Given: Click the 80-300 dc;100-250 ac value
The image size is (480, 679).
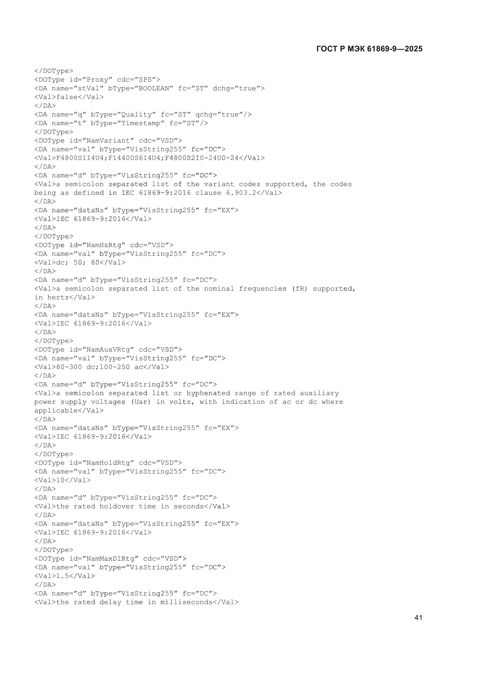Looking at the screenshot, I should (x=102, y=367).
